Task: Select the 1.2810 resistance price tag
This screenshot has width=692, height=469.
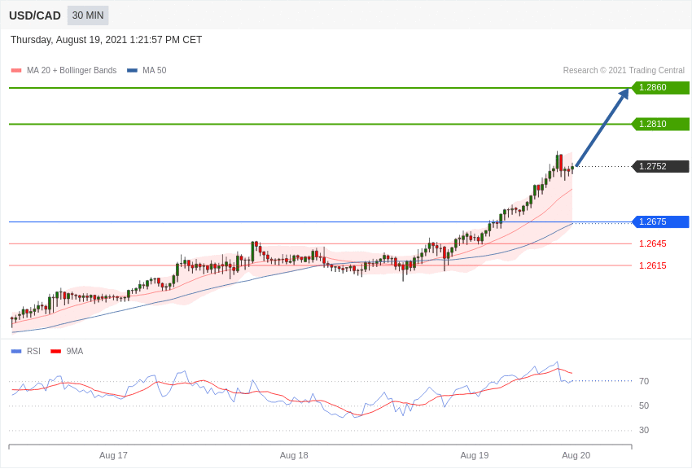Action: click(660, 124)
